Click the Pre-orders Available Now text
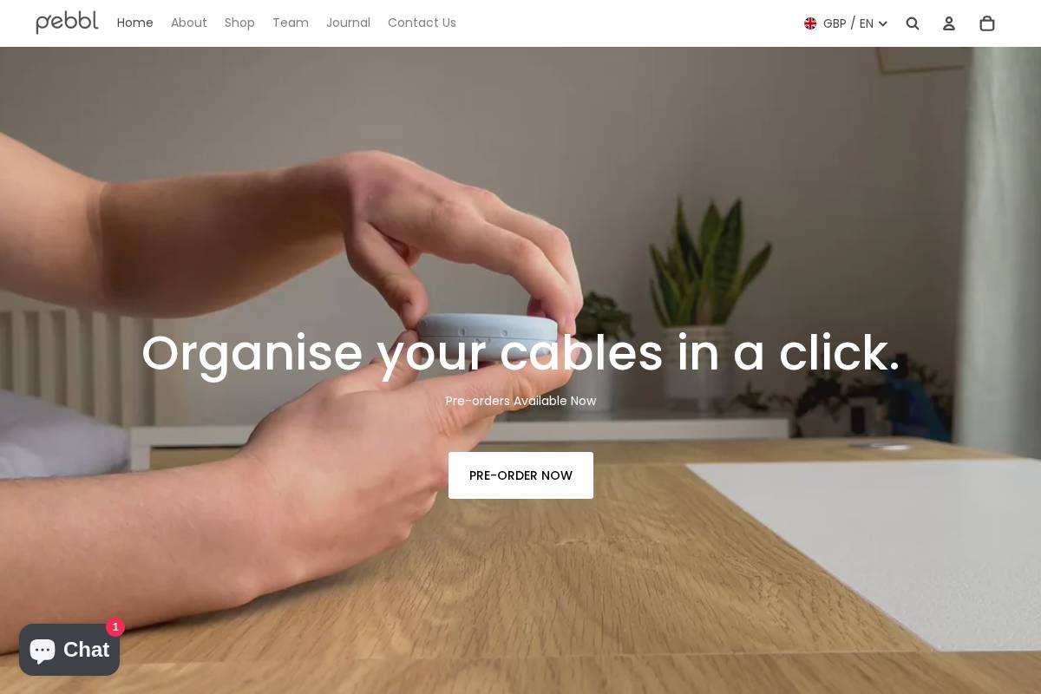 point(520,401)
